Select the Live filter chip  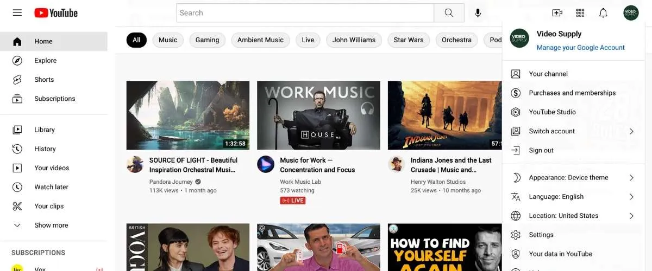coord(308,40)
